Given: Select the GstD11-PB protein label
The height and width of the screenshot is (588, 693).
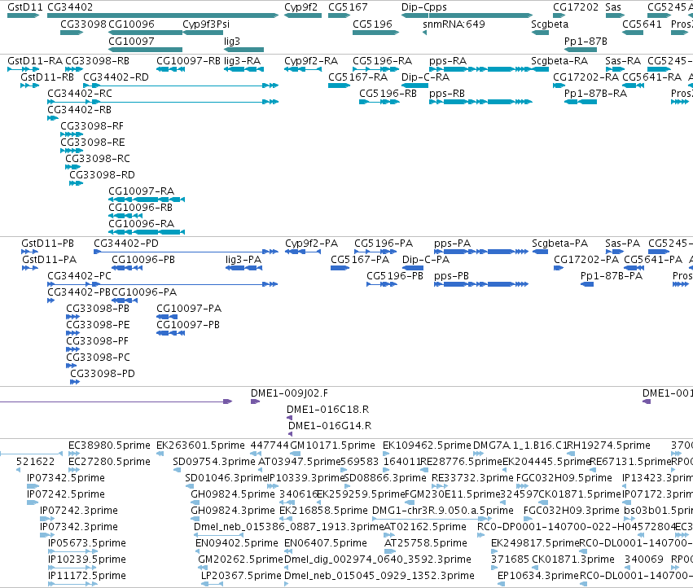Looking at the screenshot, I should [x=48, y=244].
